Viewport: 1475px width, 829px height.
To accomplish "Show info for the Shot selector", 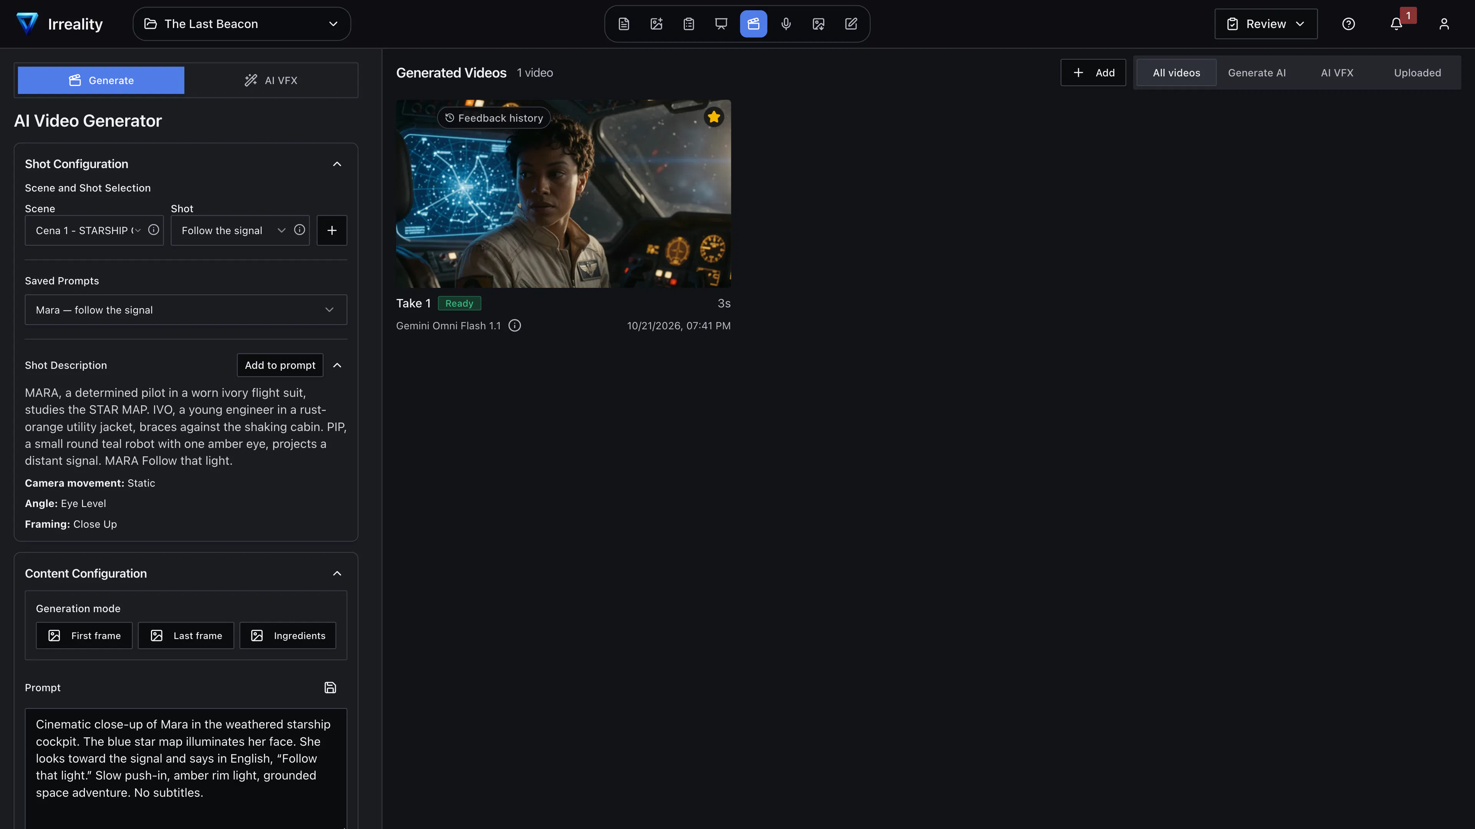I will coord(300,230).
